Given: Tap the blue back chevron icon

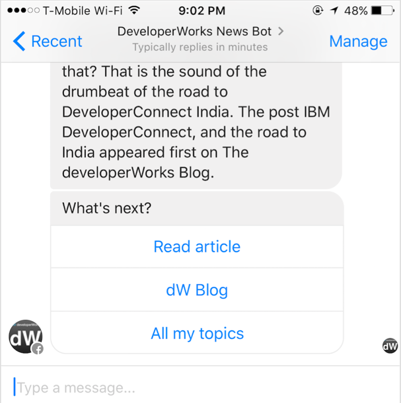Looking at the screenshot, I should (19, 42).
